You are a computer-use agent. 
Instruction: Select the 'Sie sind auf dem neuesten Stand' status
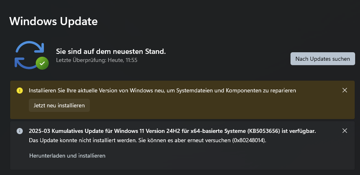pyautogui.click(x=111, y=51)
